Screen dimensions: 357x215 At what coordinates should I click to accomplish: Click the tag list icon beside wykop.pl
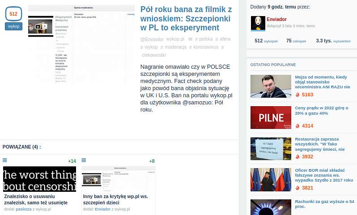pos(190,39)
